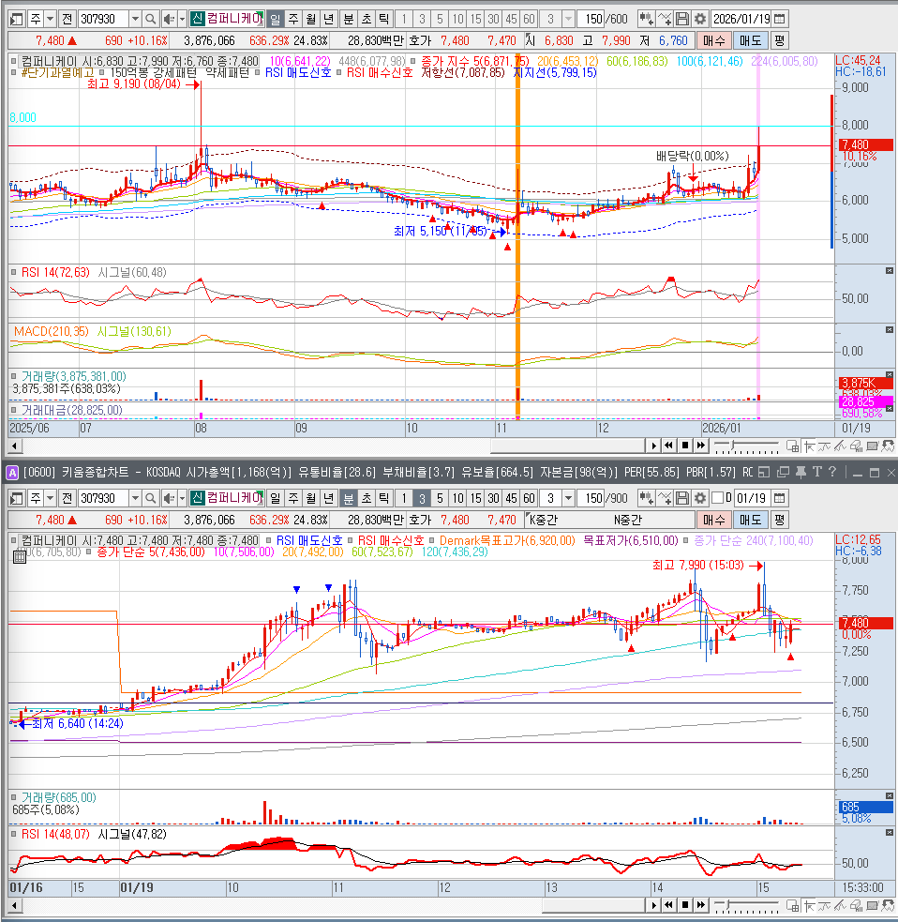Click 307930 code field in bottom toolbar

click(103, 498)
